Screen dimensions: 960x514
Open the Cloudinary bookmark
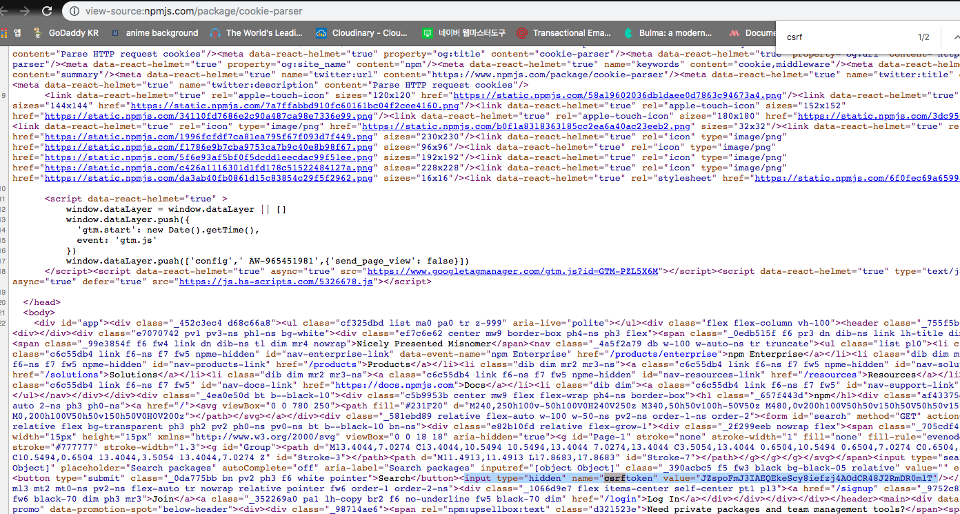[361, 32]
